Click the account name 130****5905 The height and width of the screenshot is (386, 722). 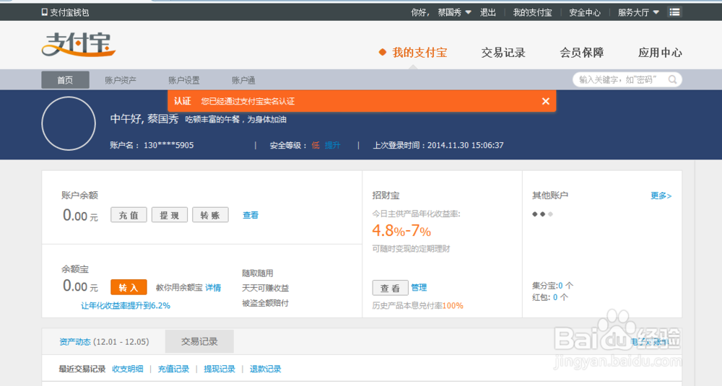pos(168,145)
